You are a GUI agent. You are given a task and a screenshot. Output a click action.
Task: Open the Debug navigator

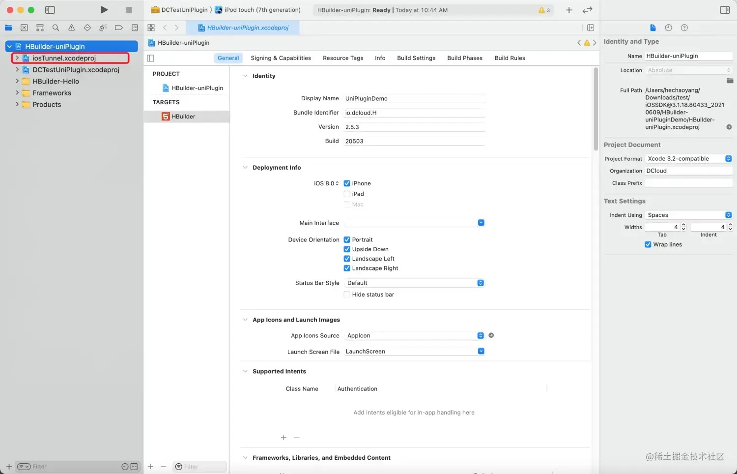103,28
